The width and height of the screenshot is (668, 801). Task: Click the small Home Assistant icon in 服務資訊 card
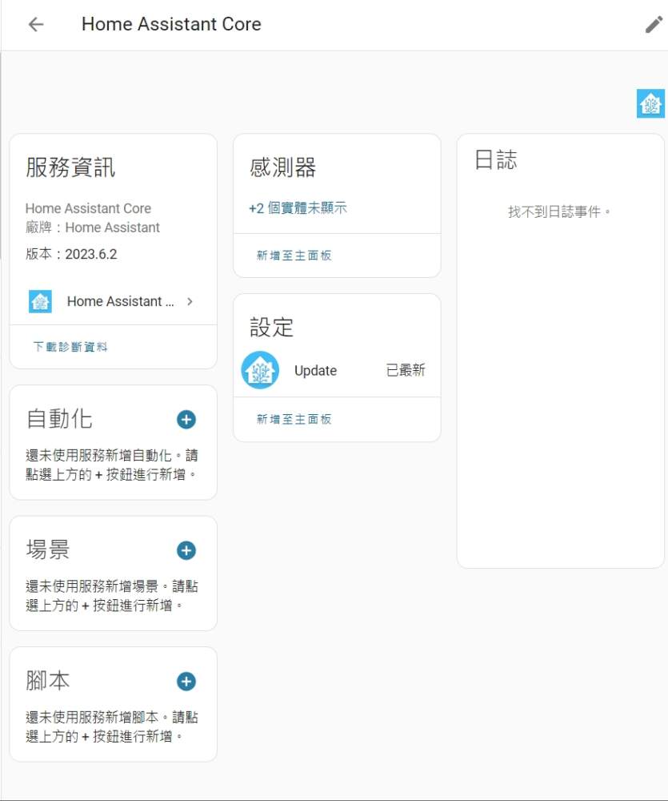pos(40,301)
